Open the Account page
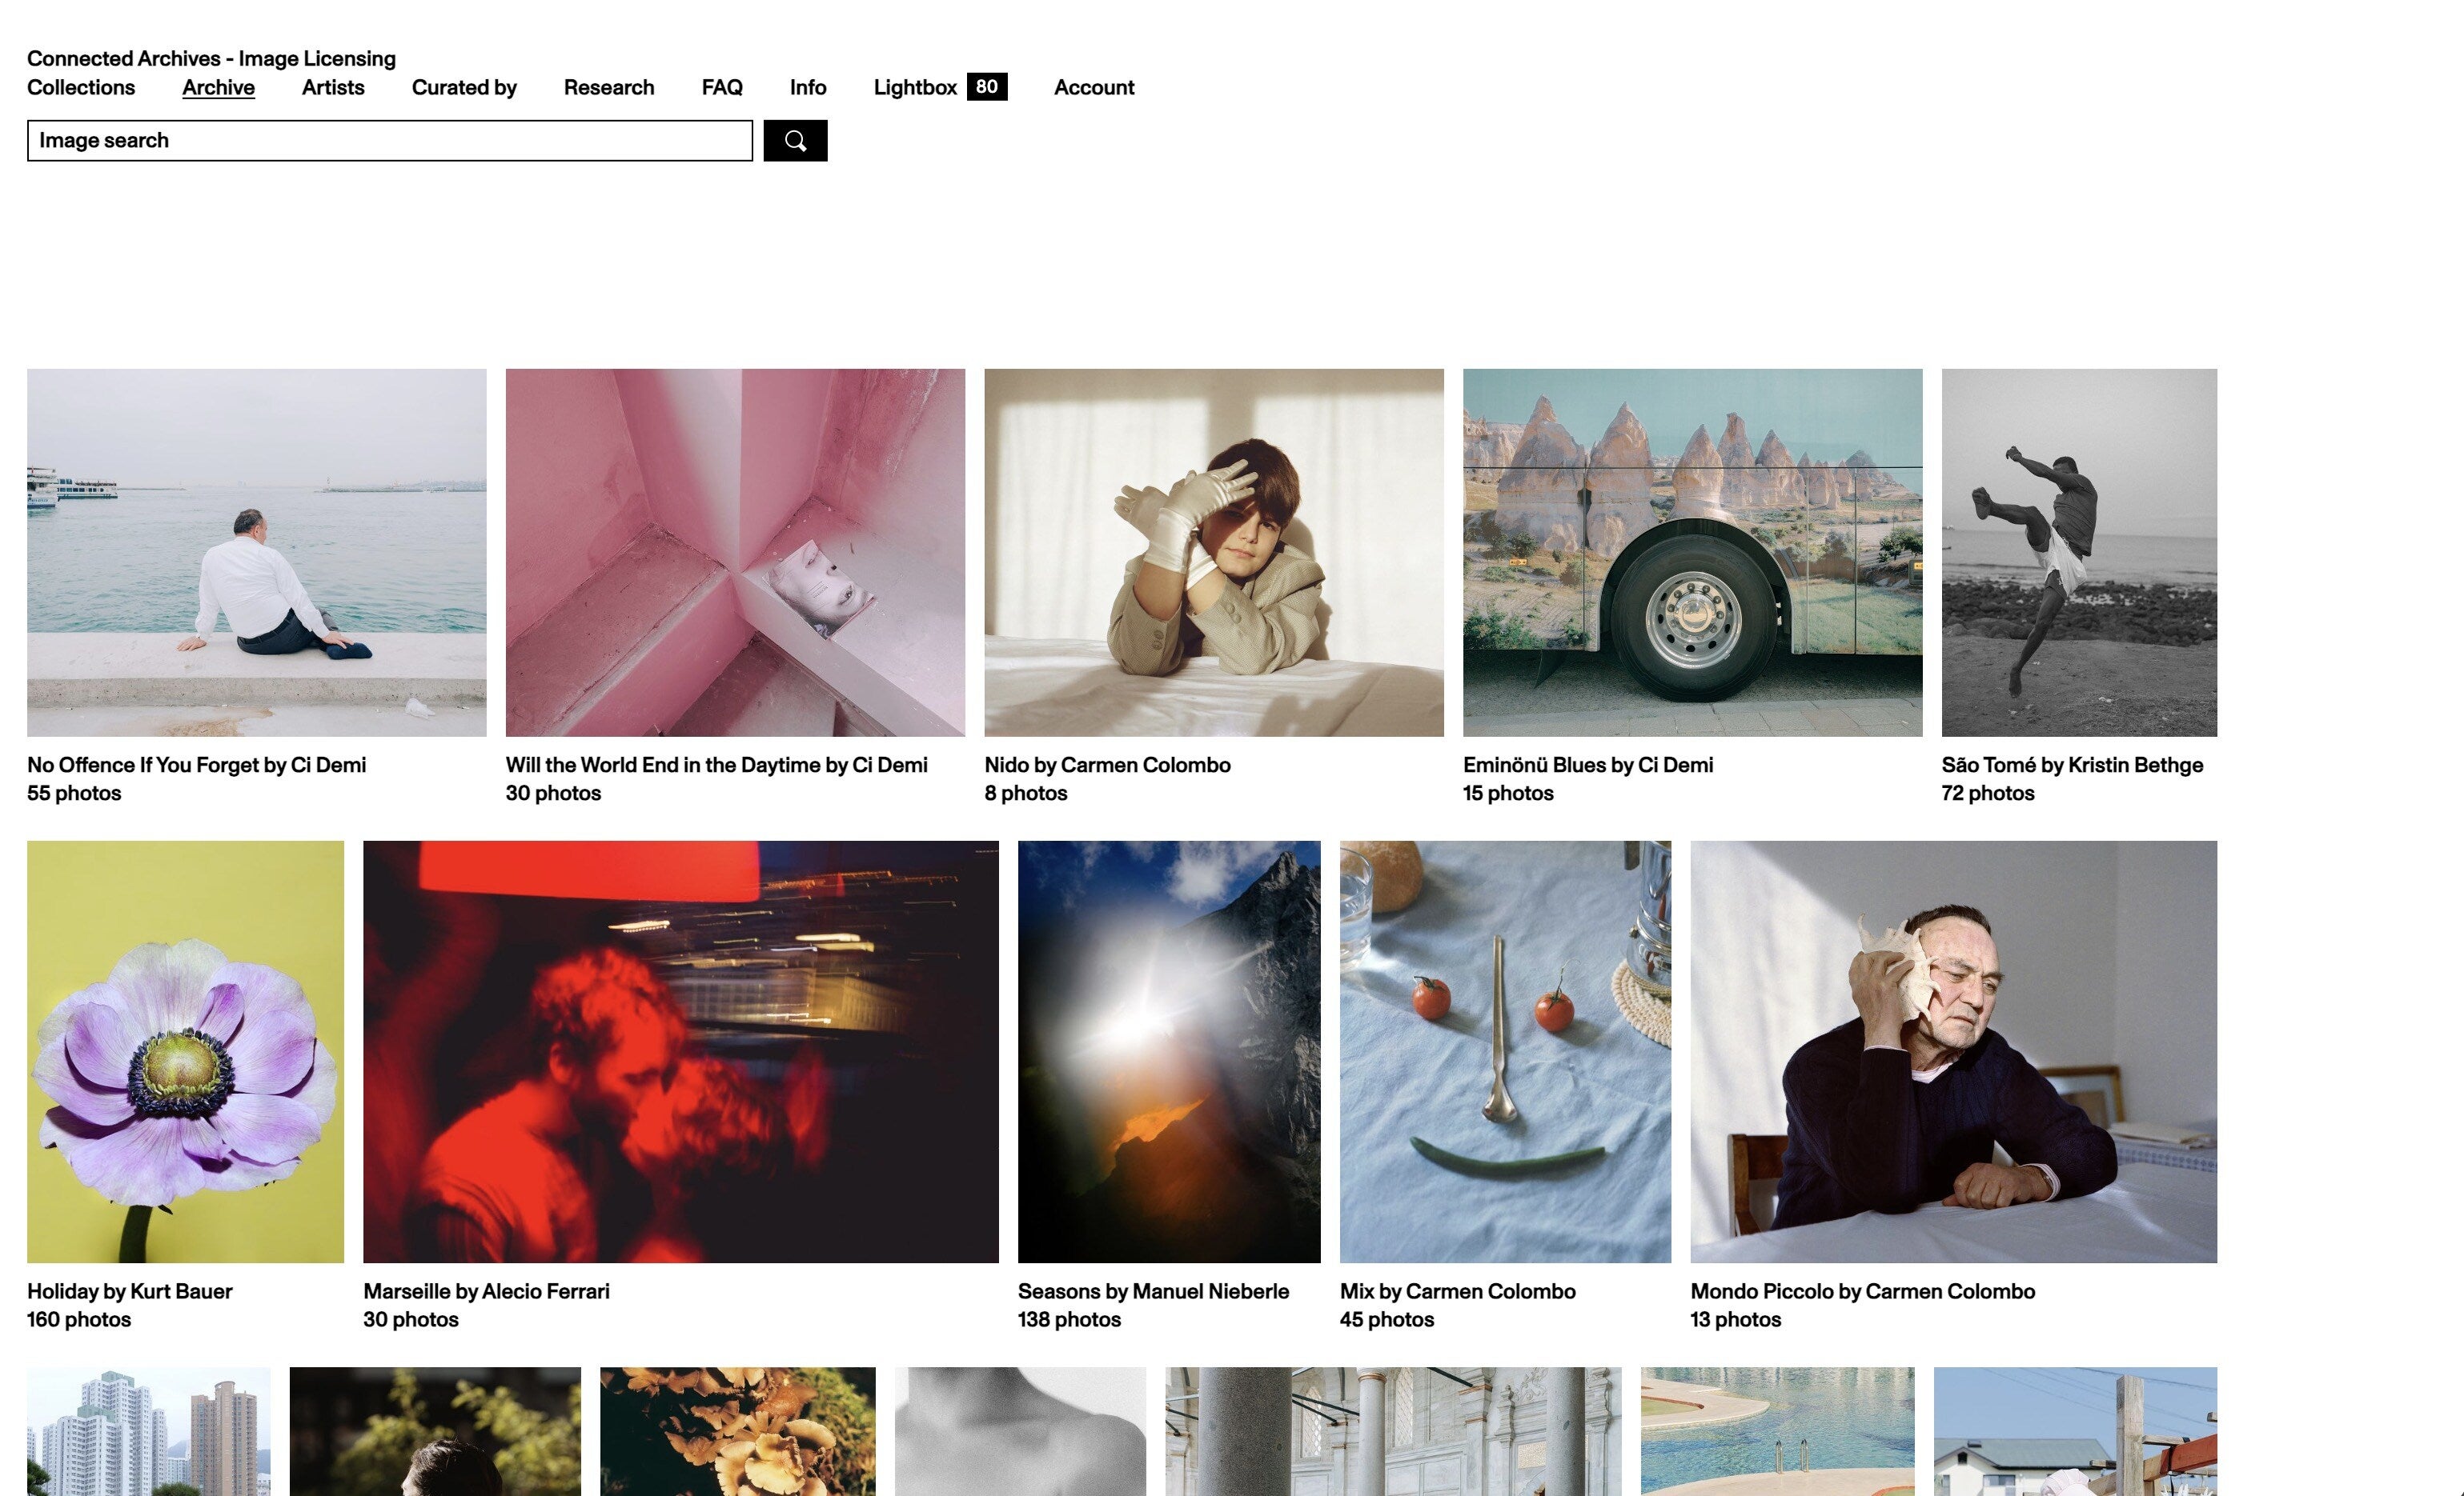2464x1496 pixels. [1093, 87]
